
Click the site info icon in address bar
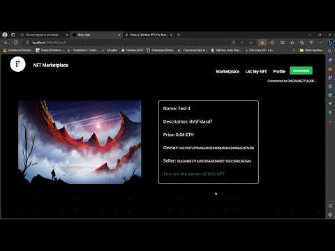click(x=27, y=43)
